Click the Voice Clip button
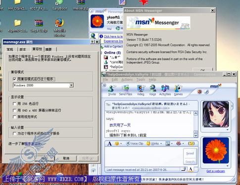 click(x=135, y=144)
